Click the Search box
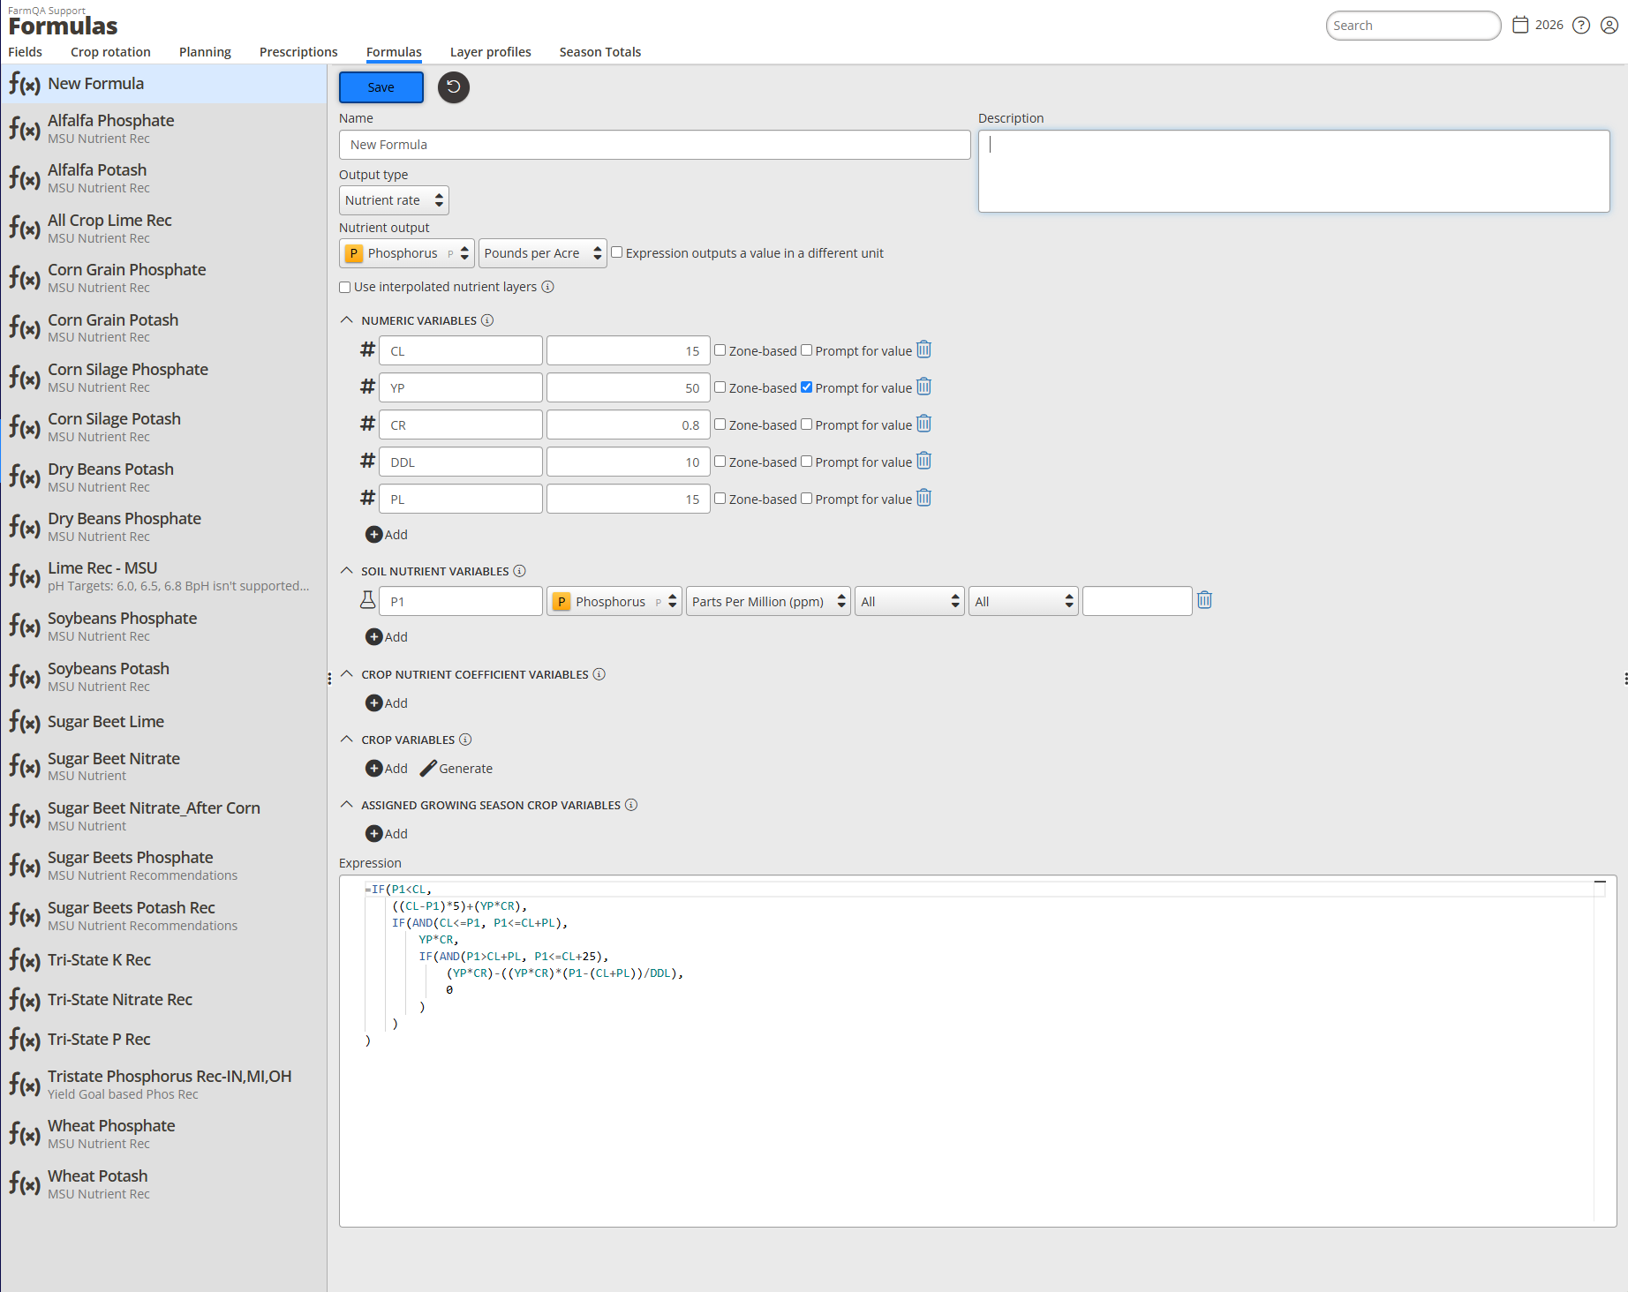This screenshot has height=1292, width=1628. click(x=1413, y=26)
